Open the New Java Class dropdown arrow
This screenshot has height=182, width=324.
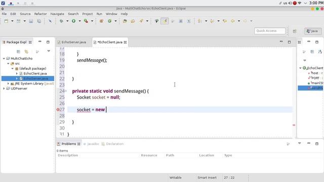[116, 21]
